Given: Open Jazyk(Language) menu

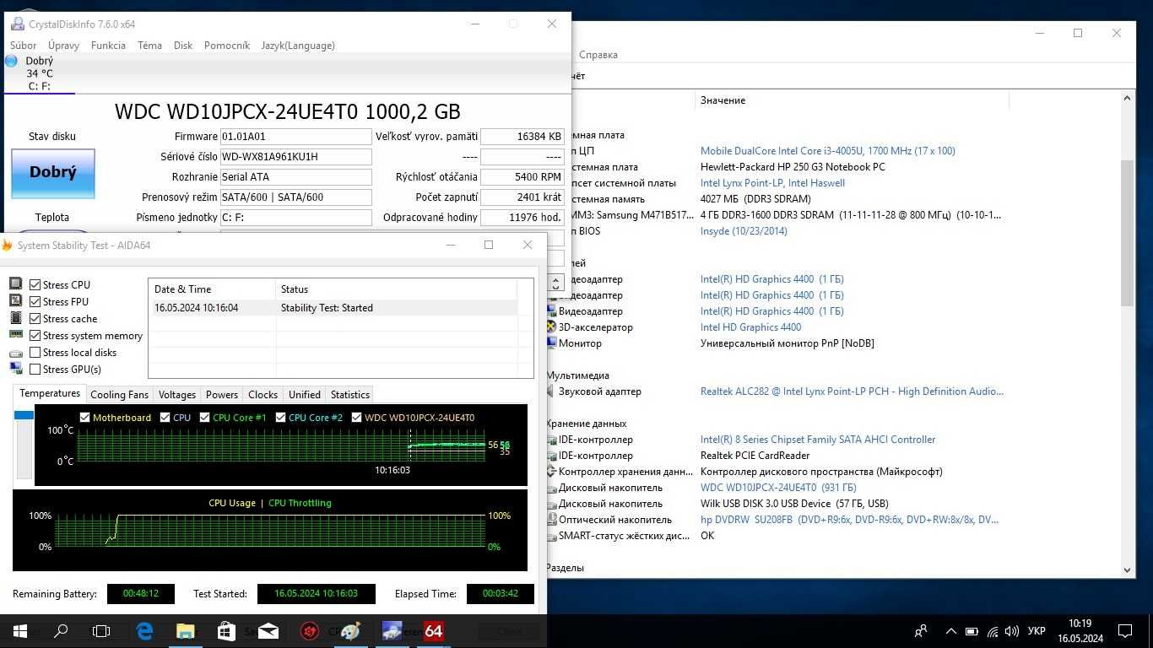Looking at the screenshot, I should (298, 46).
